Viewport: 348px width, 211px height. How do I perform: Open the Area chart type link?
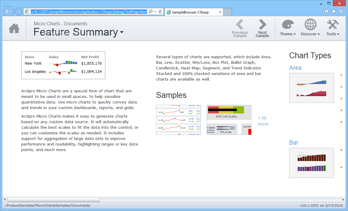(x=295, y=68)
